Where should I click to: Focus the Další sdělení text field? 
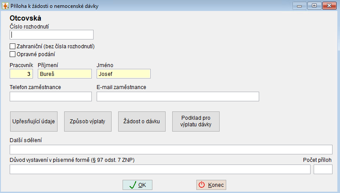[x=171, y=150]
